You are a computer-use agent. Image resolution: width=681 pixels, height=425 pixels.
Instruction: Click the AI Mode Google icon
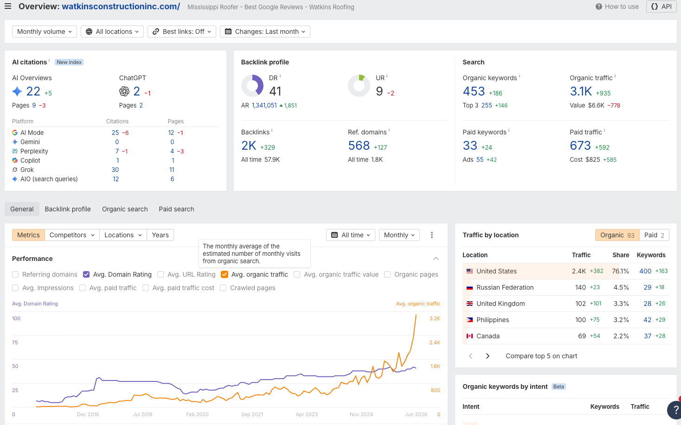(x=15, y=133)
